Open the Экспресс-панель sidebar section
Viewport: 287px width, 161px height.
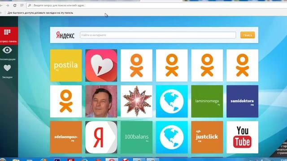click(9, 36)
